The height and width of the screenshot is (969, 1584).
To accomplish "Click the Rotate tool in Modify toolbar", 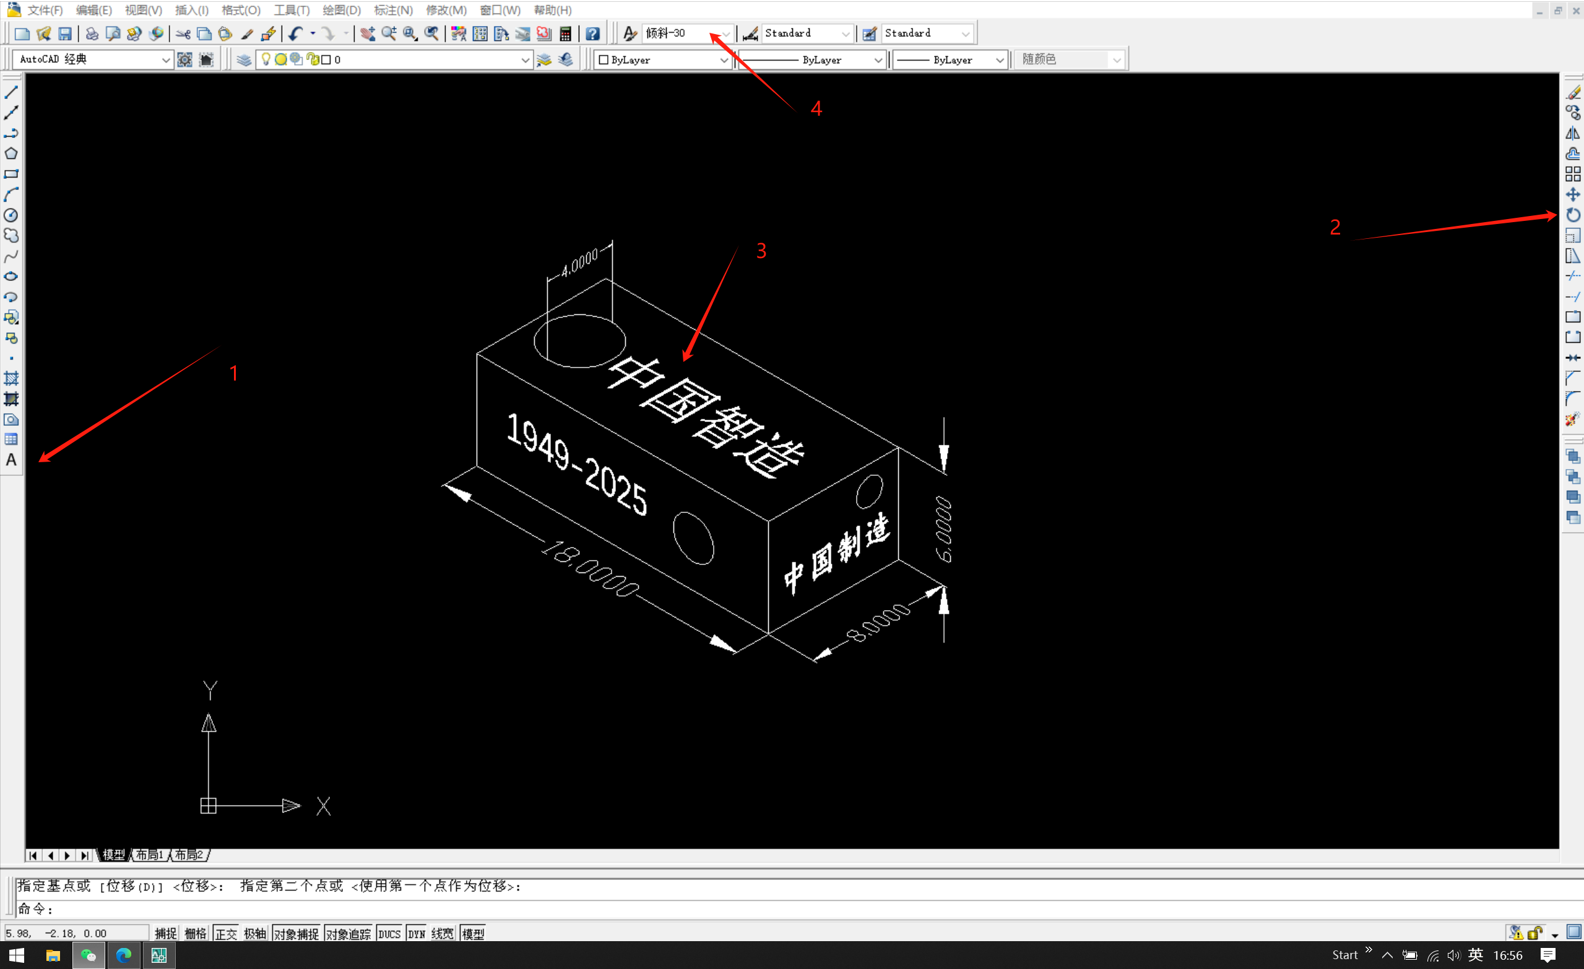I will (1572, 215).
